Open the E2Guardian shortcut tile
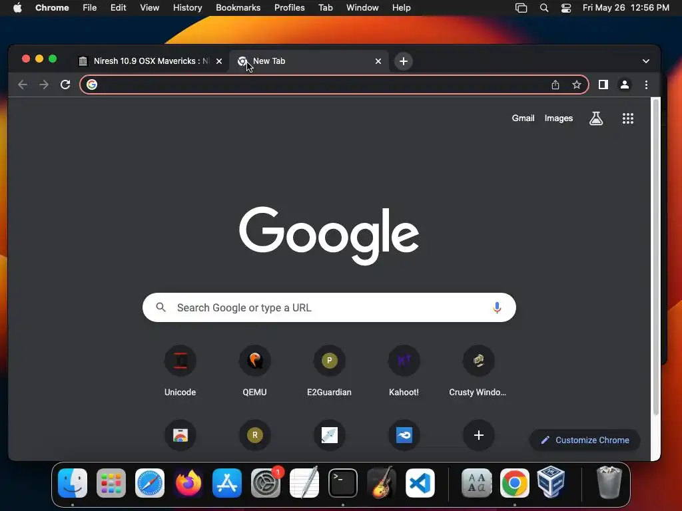 [x=329, y=371]
